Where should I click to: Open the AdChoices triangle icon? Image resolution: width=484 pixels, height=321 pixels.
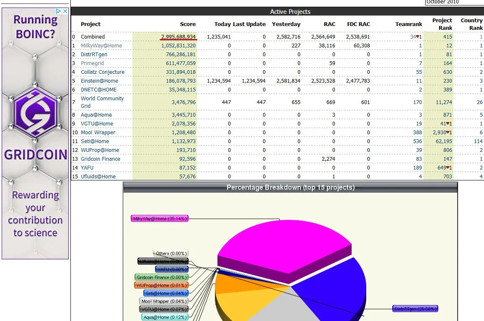pos(58,11)
